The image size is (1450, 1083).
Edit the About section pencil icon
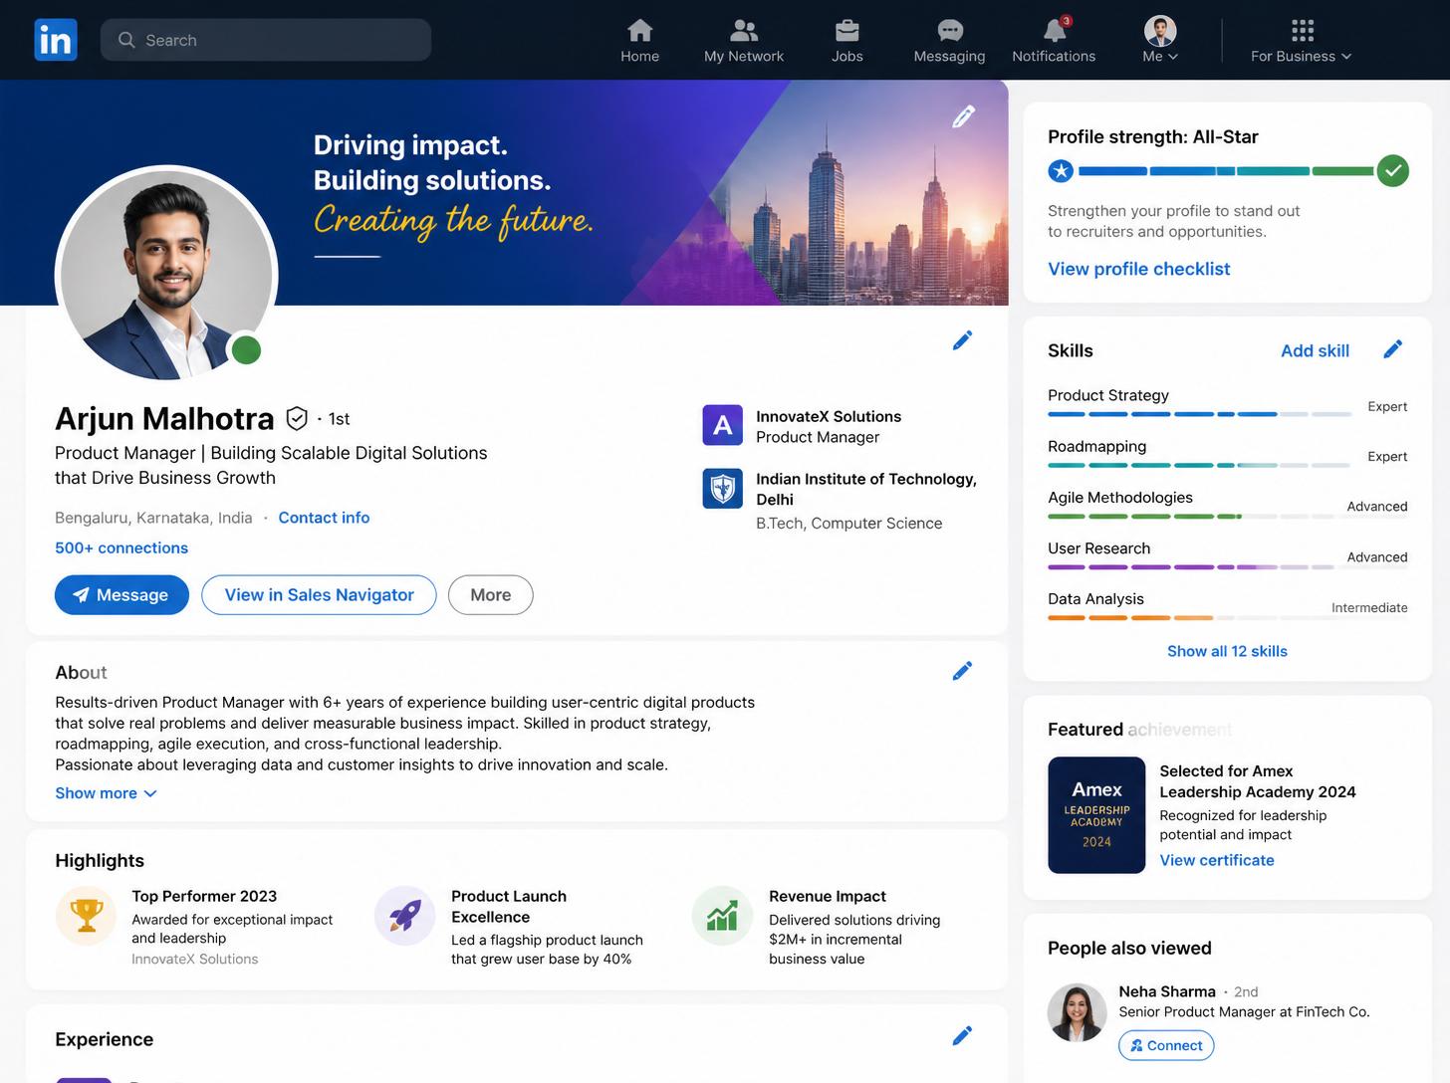(x=962, y=671)
